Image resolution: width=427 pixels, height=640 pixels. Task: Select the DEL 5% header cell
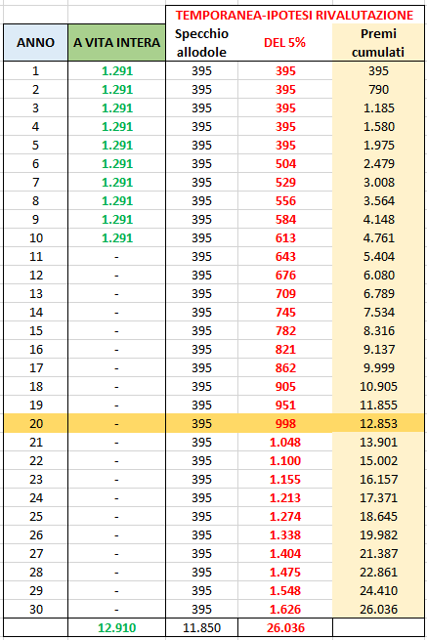[x=285, y=42]
